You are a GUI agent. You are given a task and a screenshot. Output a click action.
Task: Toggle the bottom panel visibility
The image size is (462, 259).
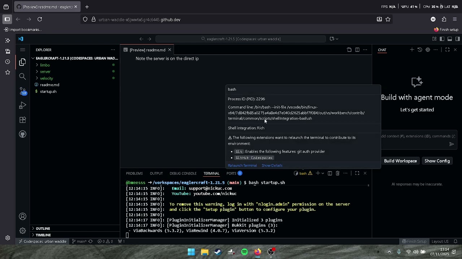(450, 39)
